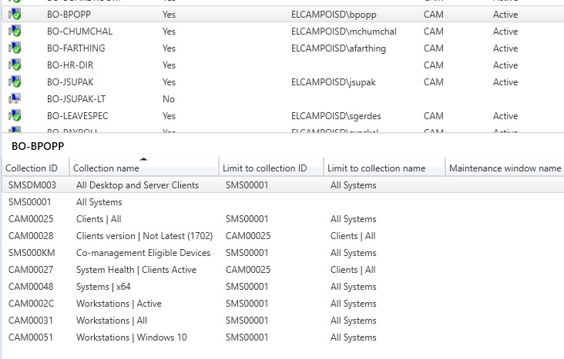Click user ELCAMPOISD\jsupak cell
The height and width of the screenshot is (359, 564).
tap(334, 81)
